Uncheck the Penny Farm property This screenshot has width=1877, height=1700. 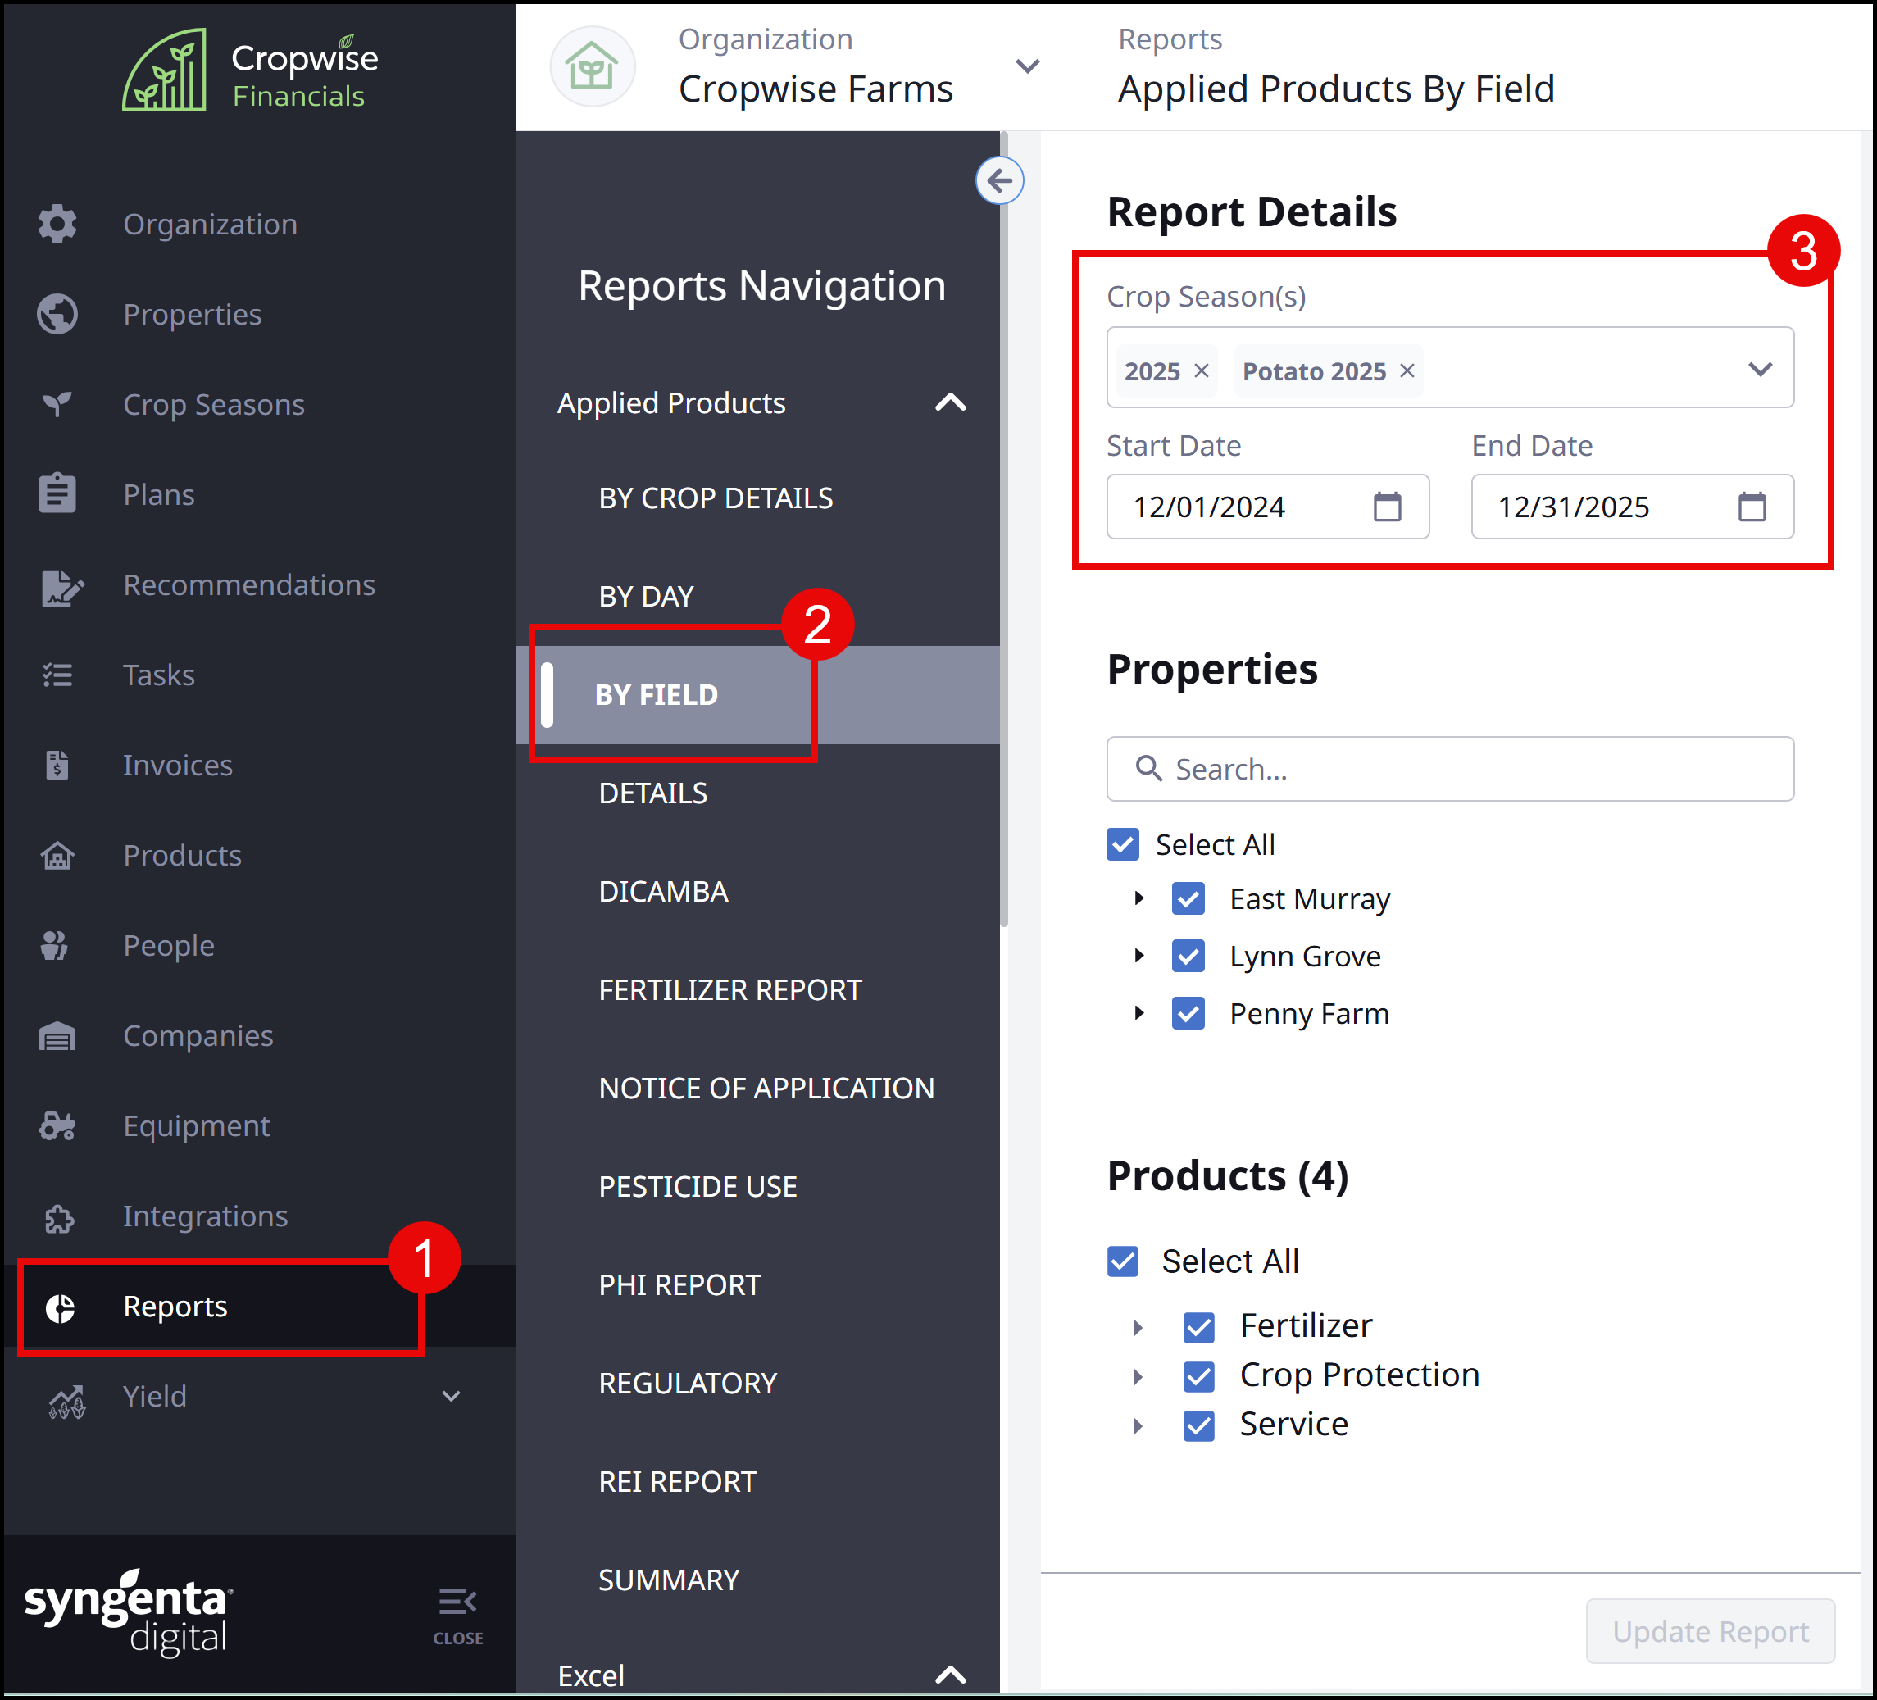[1188, 1013]
